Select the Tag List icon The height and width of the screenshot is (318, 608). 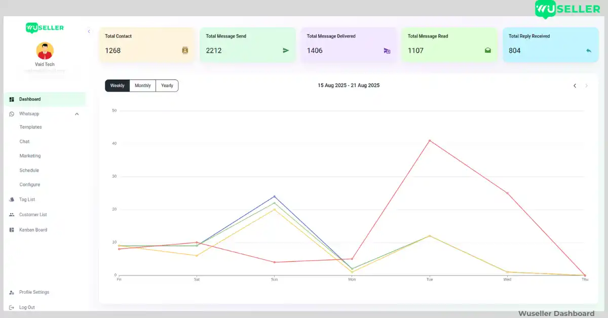pos(12,200)
